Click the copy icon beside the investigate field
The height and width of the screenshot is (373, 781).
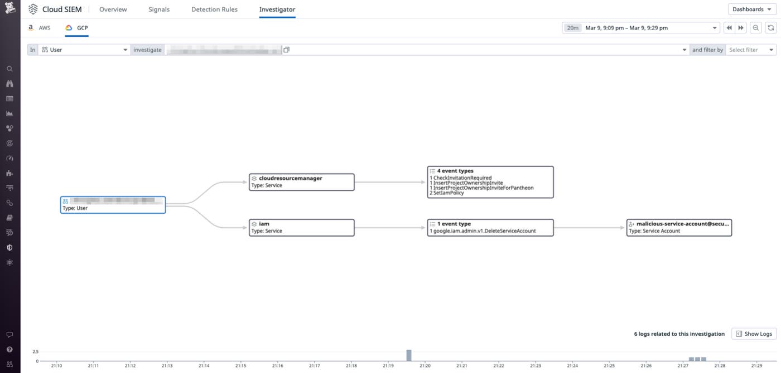click(286, 50)
